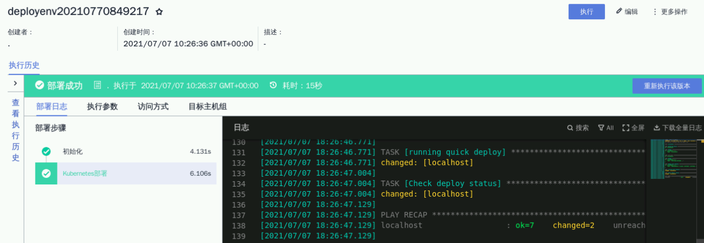704x243 pixels.
Task: Click the 搜索 magnifier icon in log toolbar
Action: coord(570,128)
